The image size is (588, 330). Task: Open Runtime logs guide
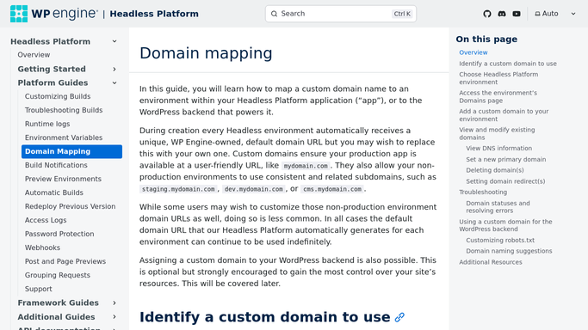click(47, 124)
